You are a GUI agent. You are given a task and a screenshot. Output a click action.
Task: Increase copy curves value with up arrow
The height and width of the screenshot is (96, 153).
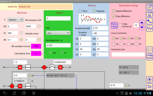pyautogui.click(x=142, y=23)
